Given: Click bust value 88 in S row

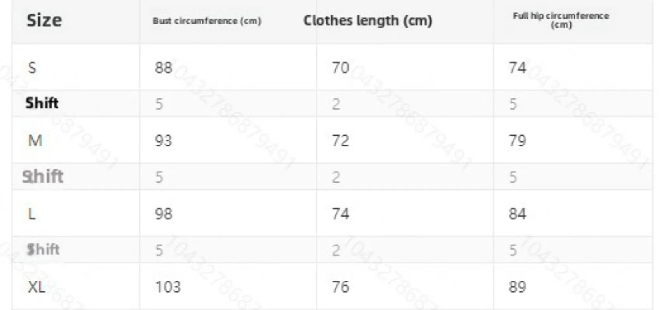Looking at the screenshot, I should [163, 68].
